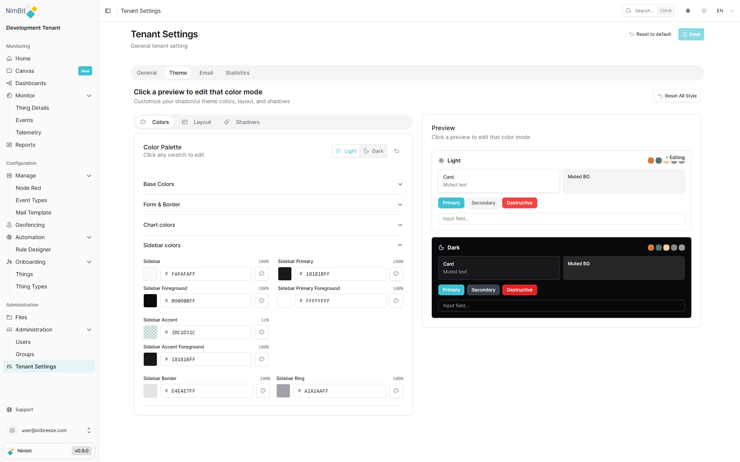Click the undo arrow next to Dark toggle

click(397, 151)
